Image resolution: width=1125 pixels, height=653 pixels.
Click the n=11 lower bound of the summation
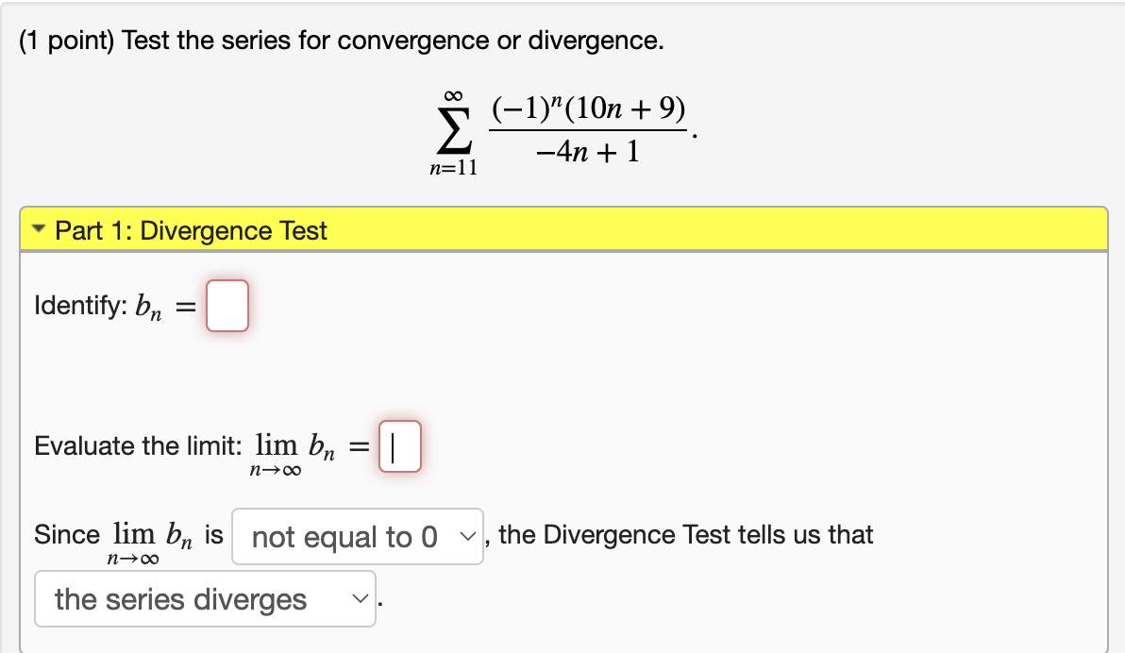tap(454, 167)
